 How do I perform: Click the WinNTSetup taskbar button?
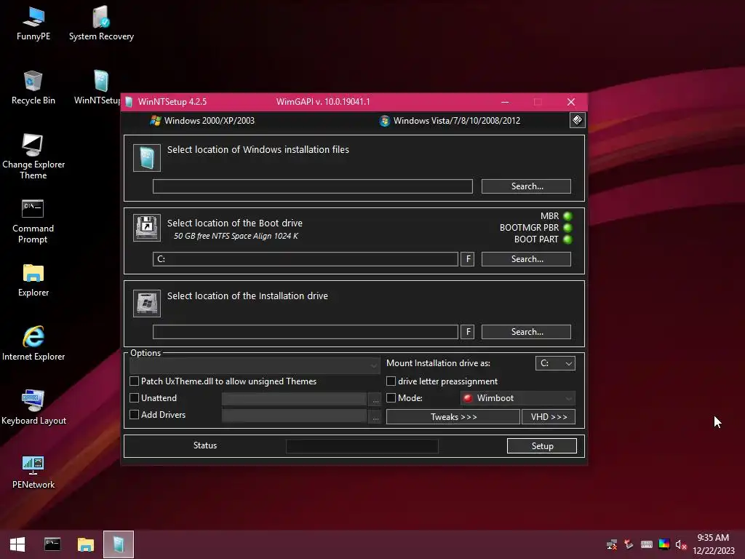[x=119, y=544]
